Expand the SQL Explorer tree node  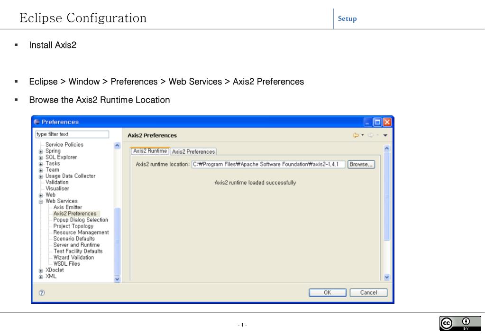point(41,158)
